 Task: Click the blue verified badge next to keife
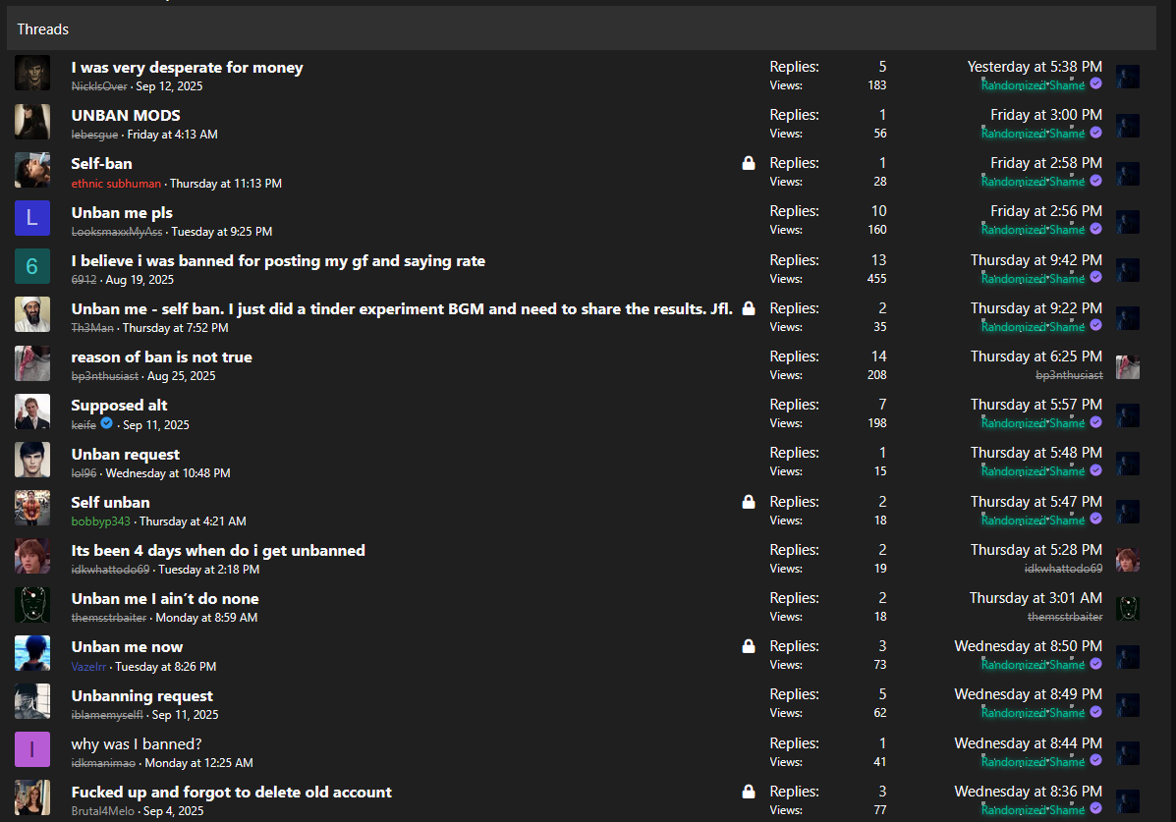click(107, 424)
